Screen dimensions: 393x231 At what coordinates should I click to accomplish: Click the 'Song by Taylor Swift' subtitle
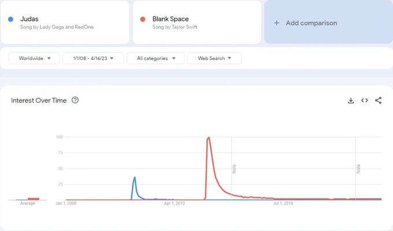point(175,27)
